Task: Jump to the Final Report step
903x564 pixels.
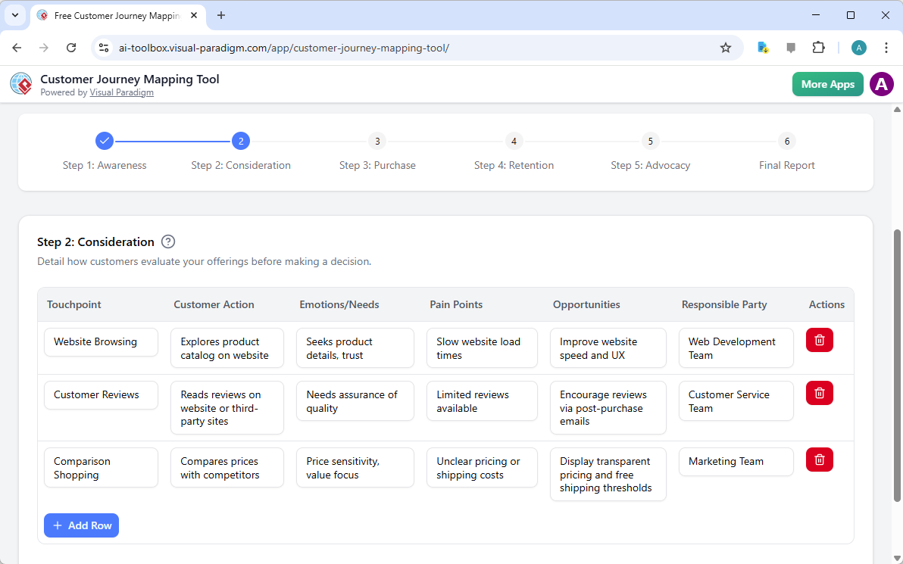Action: tap(786, 141)
